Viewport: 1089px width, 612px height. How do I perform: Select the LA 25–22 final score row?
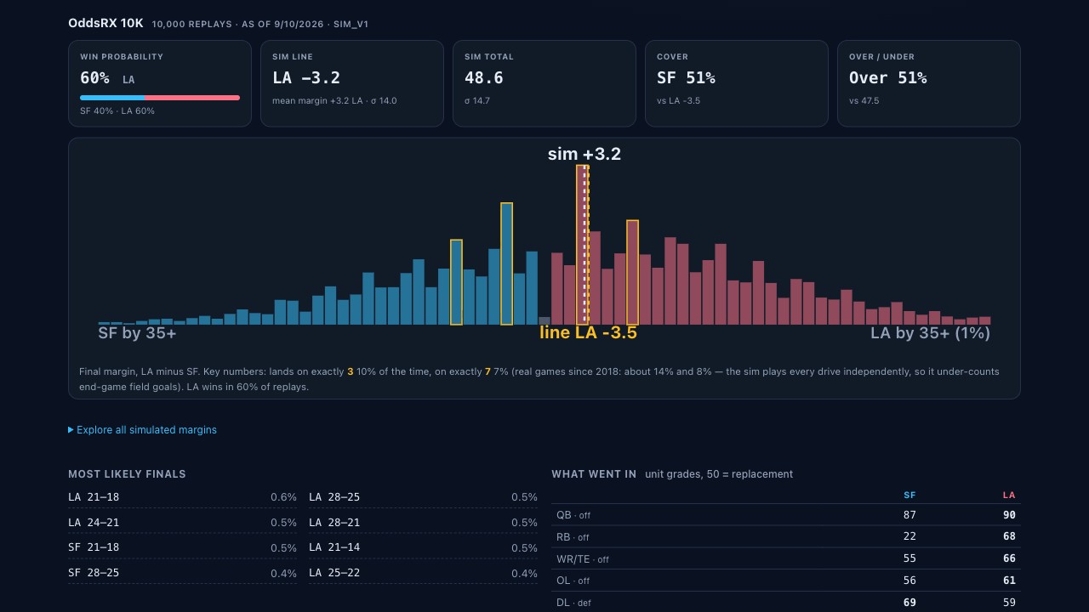423,573
